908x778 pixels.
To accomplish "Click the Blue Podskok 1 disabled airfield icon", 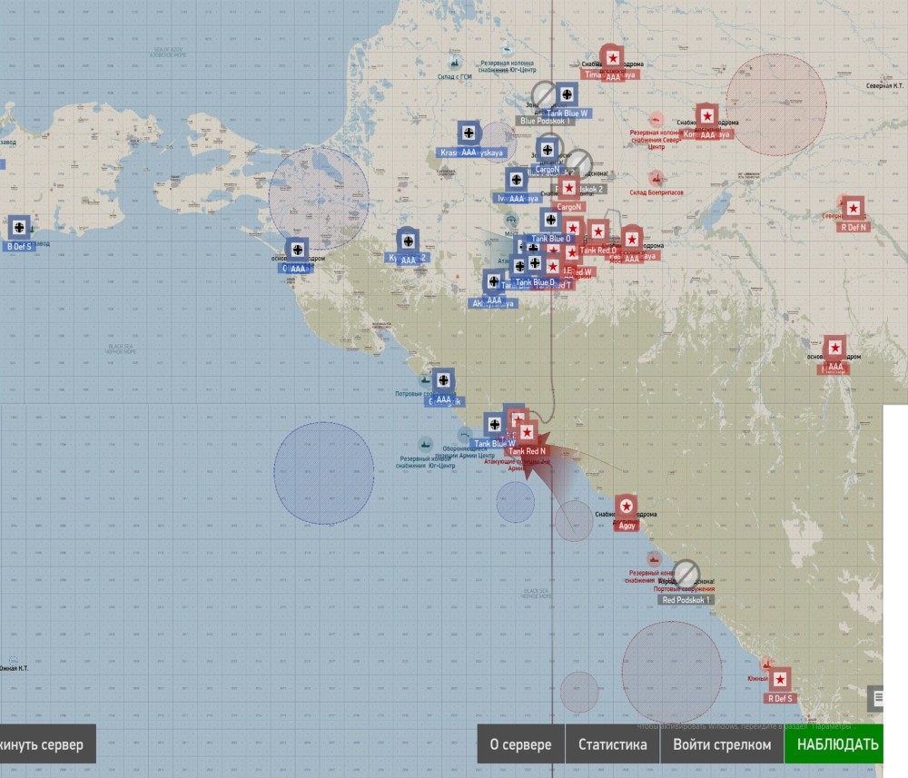I will click(x=543, y=94).
